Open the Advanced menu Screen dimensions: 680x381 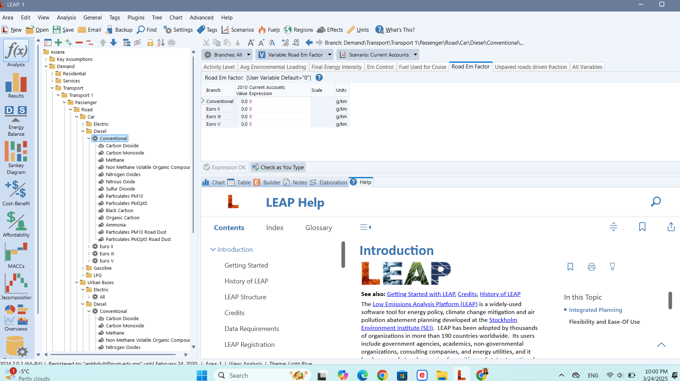[201, 17]
